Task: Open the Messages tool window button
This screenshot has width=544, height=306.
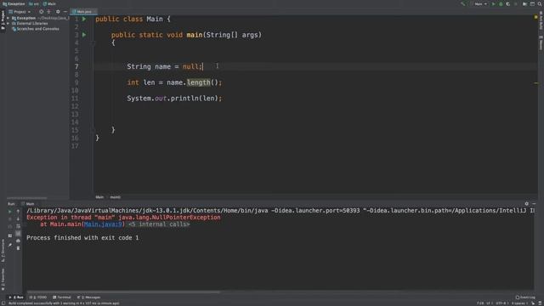Action: [x=88, y=297]
